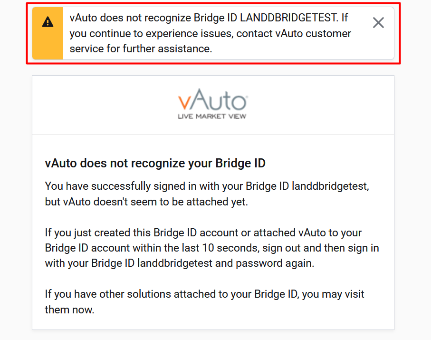The width and height of the screenshot is (431, 340).
Task: Click the X to close the alert message
Action: coord(378,22)
